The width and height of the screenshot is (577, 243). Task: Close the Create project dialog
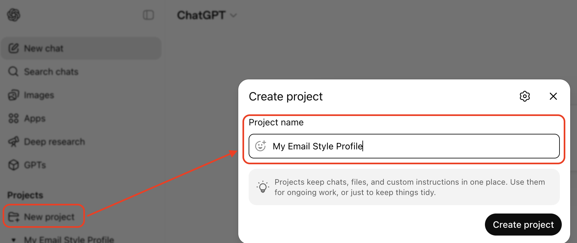(x=553, y=96)
